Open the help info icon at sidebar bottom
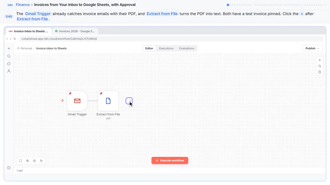The image size is (330, 185). (9, 168)
